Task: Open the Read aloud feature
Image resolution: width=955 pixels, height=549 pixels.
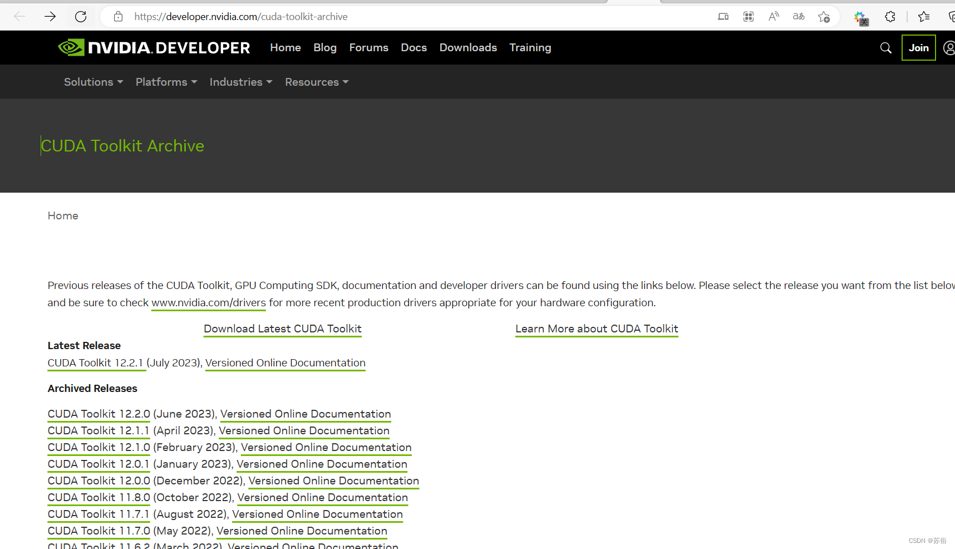Action: pos(773,16)
